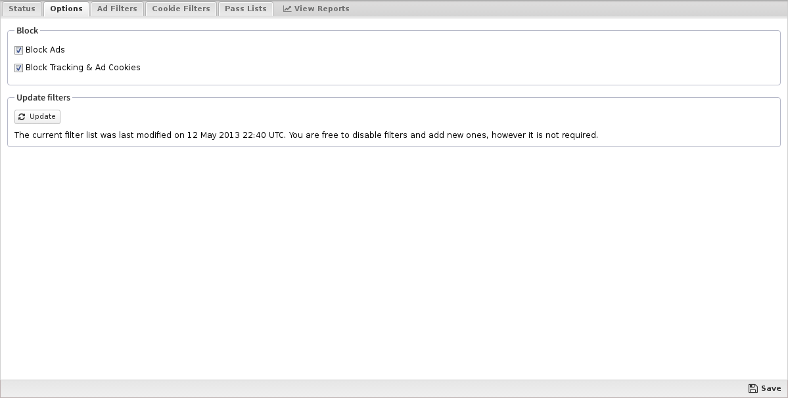The image size is (788, 398).
Task: Toggle the Block Tracking & Ad Cookies checkbox
Action: [19, 68]
